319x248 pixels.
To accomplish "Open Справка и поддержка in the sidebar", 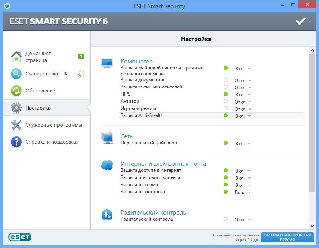I will (x=51, y=142).
